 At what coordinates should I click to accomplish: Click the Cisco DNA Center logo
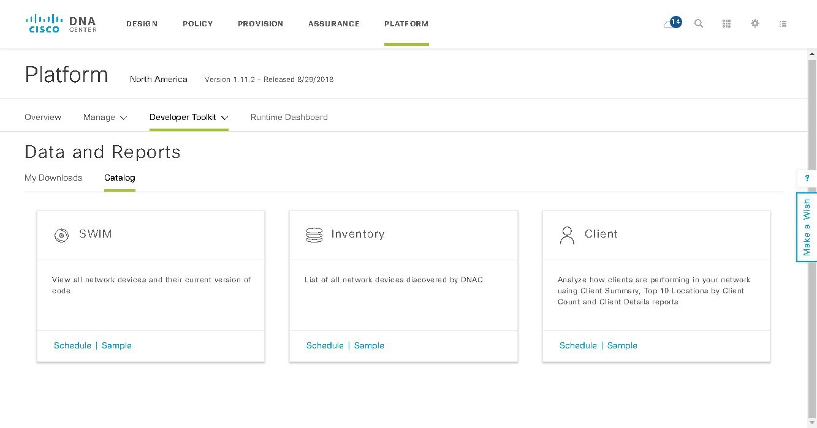click(61, 23)
